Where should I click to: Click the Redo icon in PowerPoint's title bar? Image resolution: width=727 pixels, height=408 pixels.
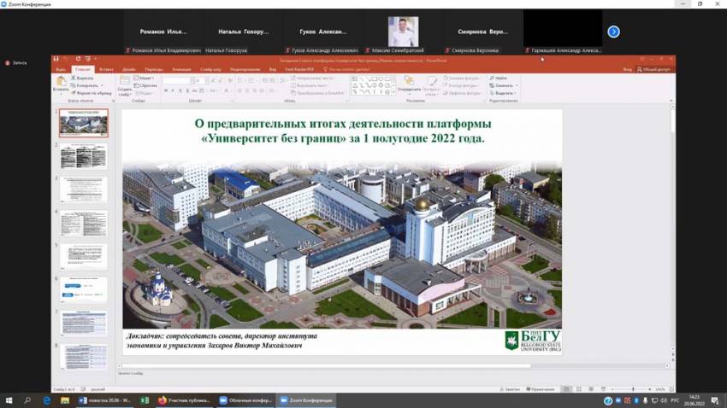click(78, 59)
